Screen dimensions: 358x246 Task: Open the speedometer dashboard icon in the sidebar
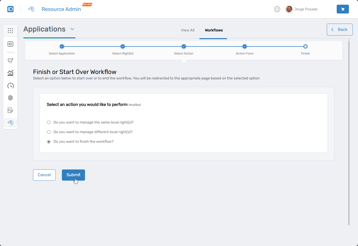pyautogui.click(x=10, y=85)
